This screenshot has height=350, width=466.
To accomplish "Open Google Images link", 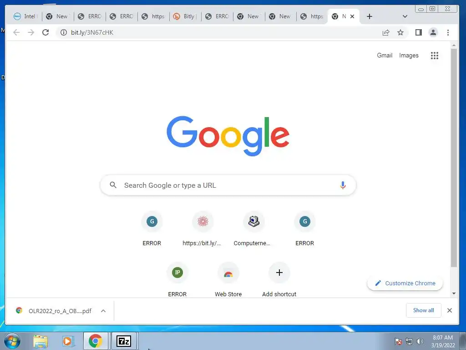I will coord(409,55).
